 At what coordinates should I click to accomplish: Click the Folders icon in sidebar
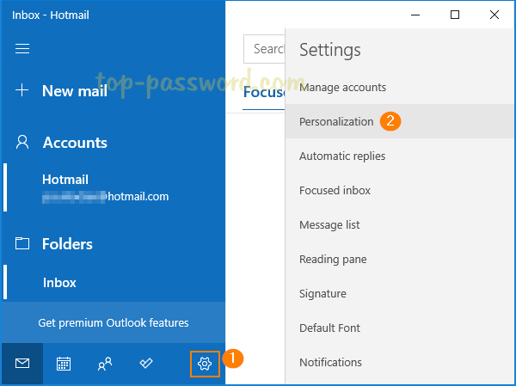pos(22,244)
